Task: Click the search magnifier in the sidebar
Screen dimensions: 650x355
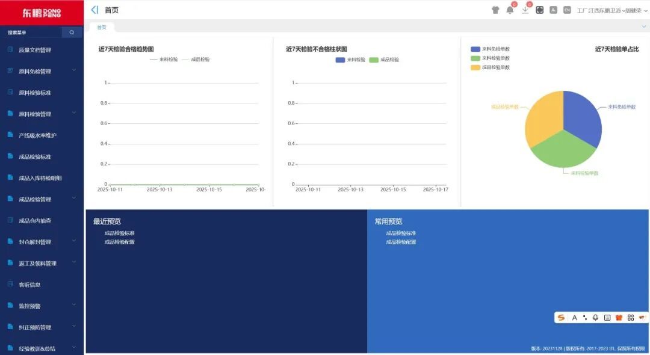Action: (x=72, y=32)
